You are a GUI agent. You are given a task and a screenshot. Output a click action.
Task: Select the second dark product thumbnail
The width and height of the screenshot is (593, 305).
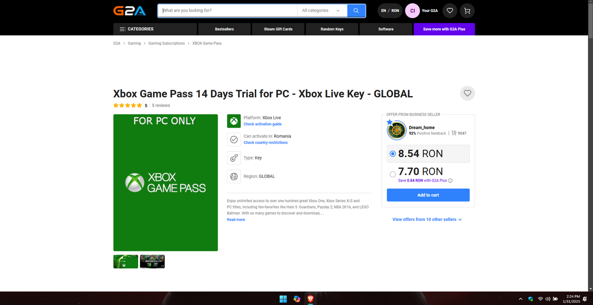click(152, 262)
